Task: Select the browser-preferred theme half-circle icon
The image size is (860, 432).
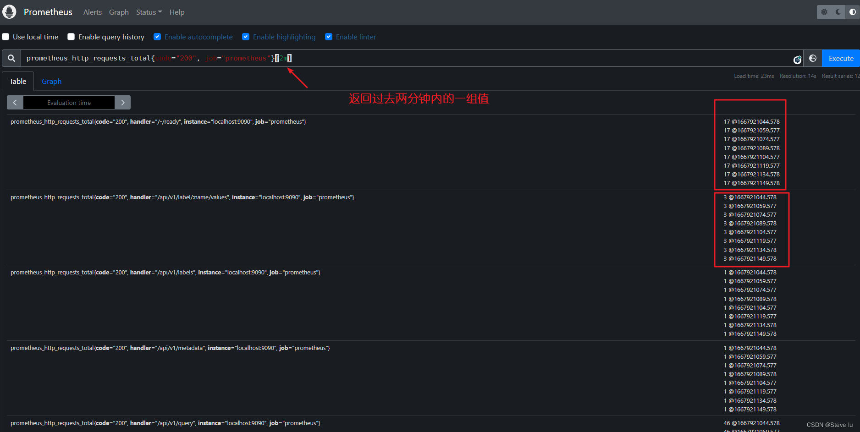Action: [852, 12]
